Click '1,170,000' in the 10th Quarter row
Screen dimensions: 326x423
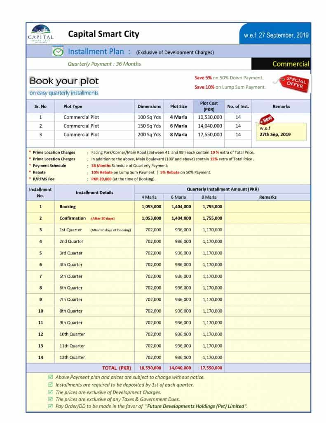click(x=212, y=334)
